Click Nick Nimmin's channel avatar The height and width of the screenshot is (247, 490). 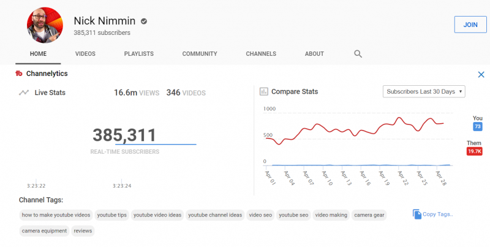pyautogui.click(x=44, y=26)
